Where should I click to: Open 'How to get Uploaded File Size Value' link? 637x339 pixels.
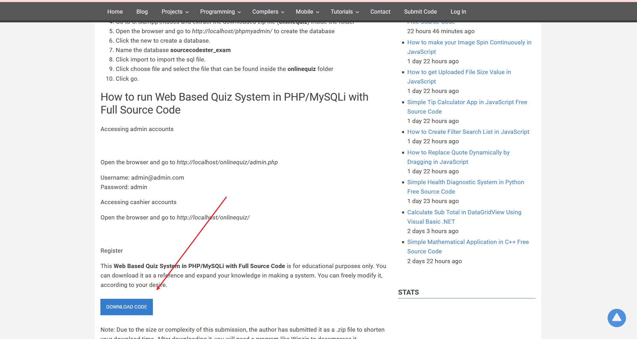click(x=459, y=77)
